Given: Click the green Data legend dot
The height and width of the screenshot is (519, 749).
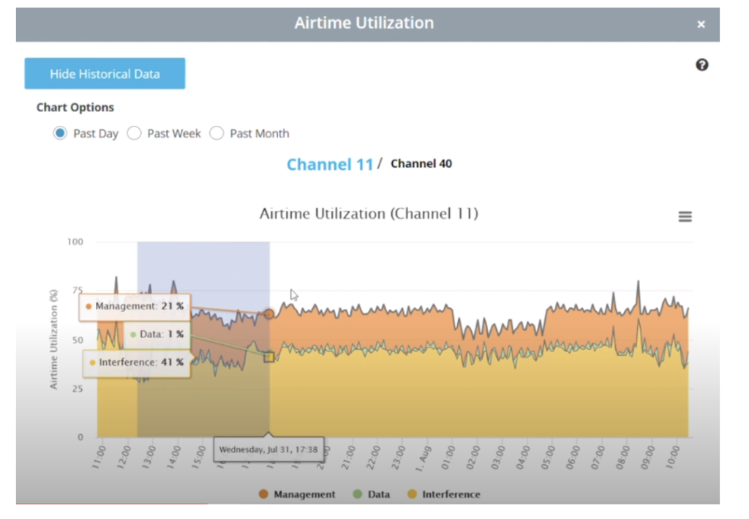Looking at the screenshot, I should click(x=357, y=494).
